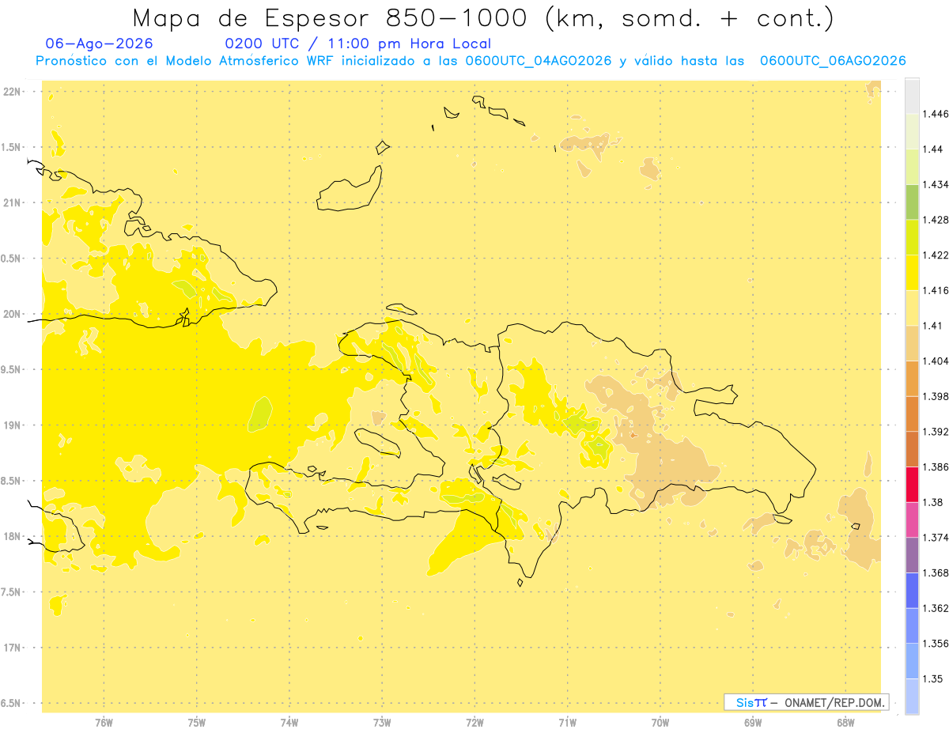Click the 21N latitude label
949x733 pixels.
tap(13, 202)
